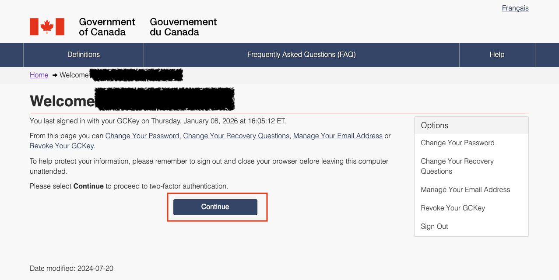
Task: Click inline Change Your Recovery Questions paragraph link
Action: pyautogui.click(x=236, y=136)
